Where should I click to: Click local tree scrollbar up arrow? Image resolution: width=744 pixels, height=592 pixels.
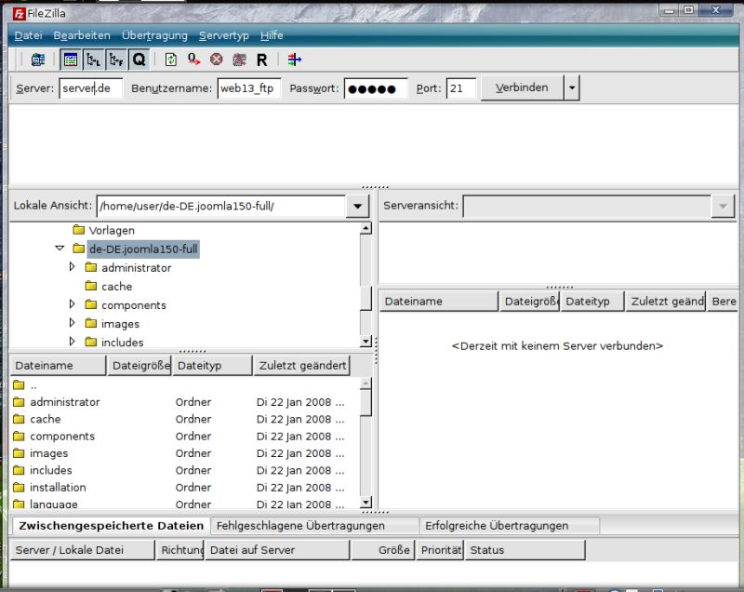[x=365, y=229]
